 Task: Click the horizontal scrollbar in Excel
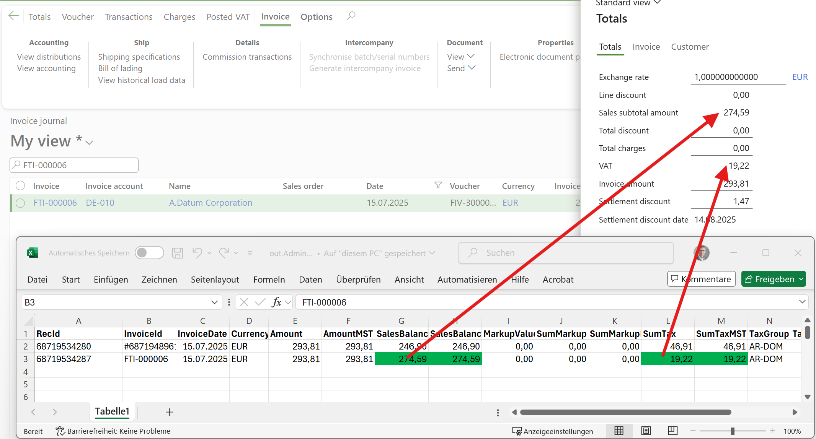[x=626, y=412]
